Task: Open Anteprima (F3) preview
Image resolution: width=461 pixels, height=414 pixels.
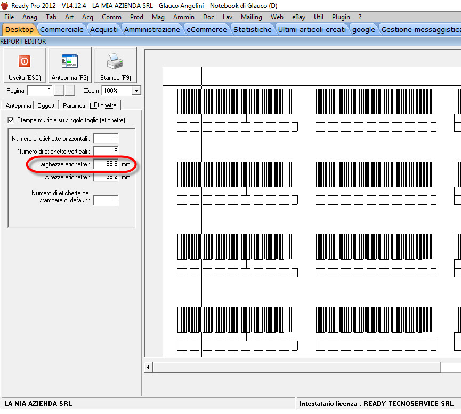Action: pos(70,65)
